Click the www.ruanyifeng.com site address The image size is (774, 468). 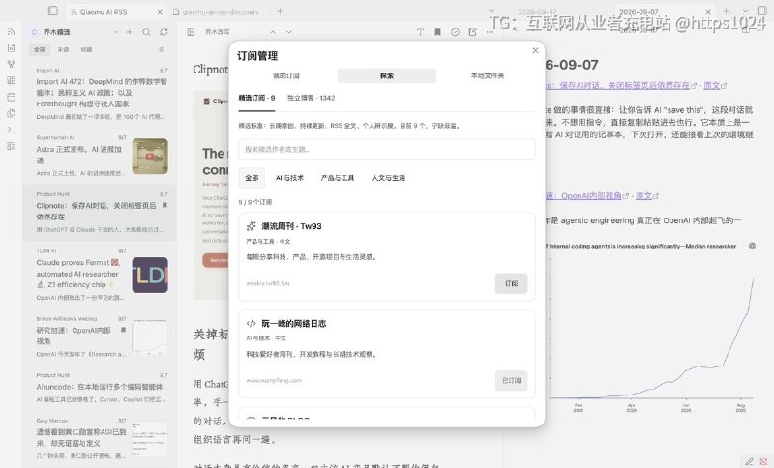[x=274, y=380]
